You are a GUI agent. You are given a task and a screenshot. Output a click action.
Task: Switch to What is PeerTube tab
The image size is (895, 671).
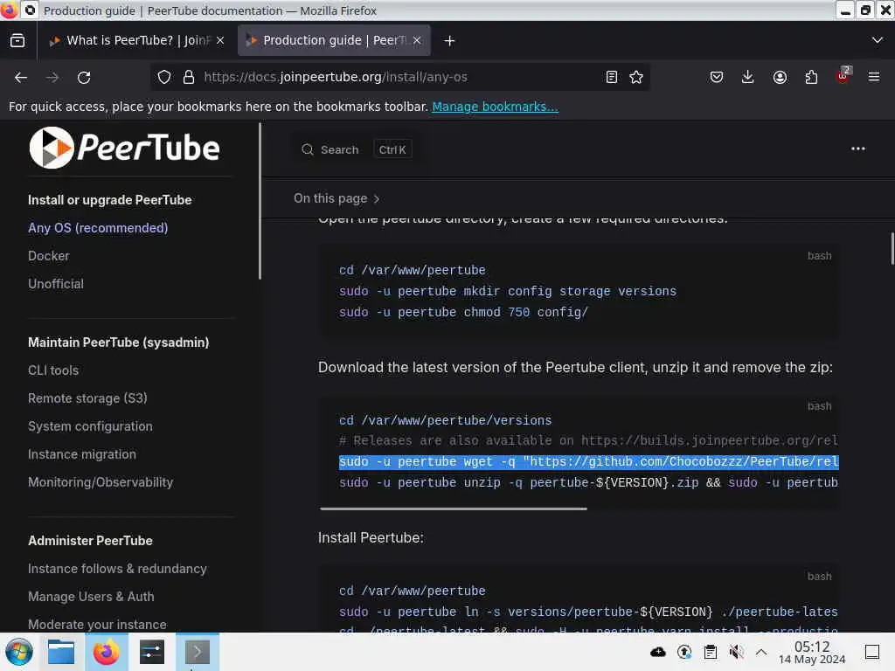(135, 40)
